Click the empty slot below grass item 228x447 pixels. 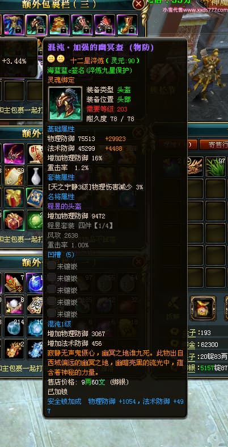[x=216, y=188]
